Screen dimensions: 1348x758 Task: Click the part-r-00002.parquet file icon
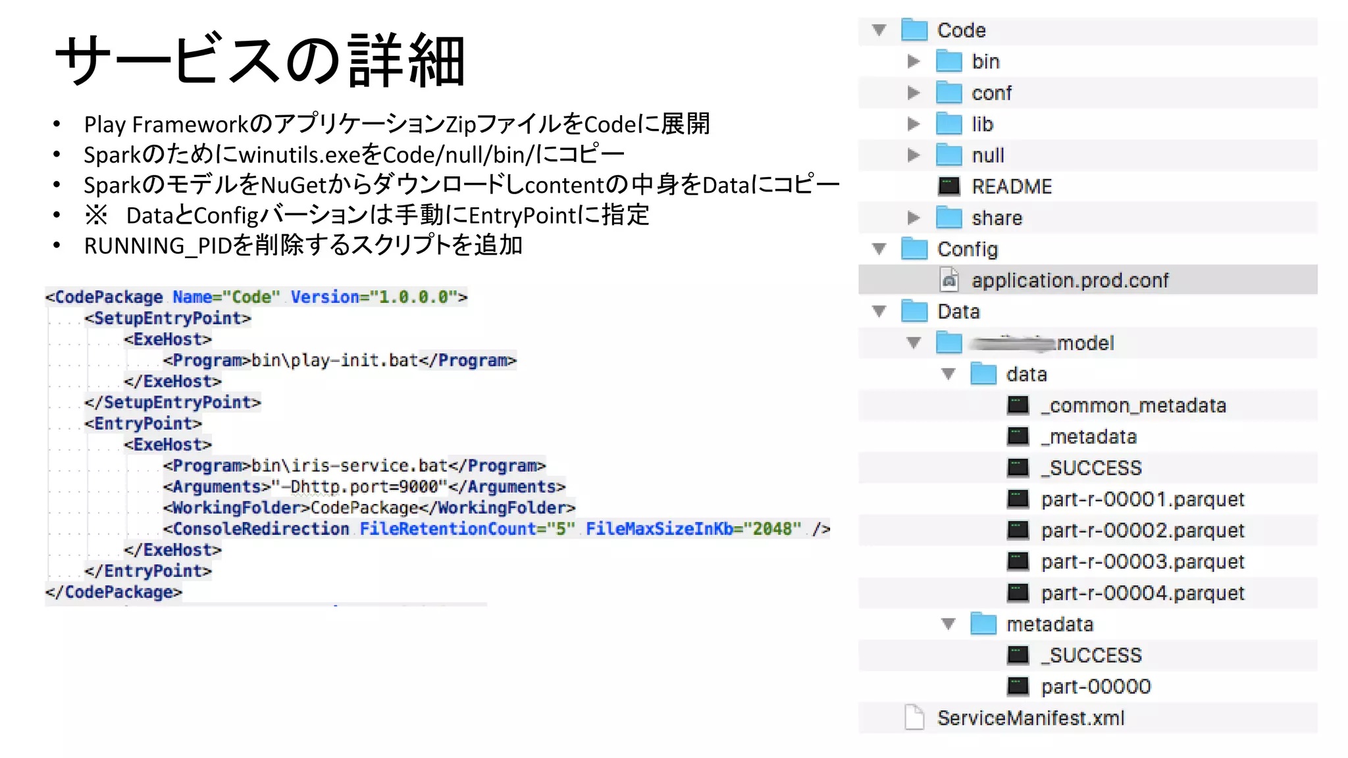(1018, 530)
